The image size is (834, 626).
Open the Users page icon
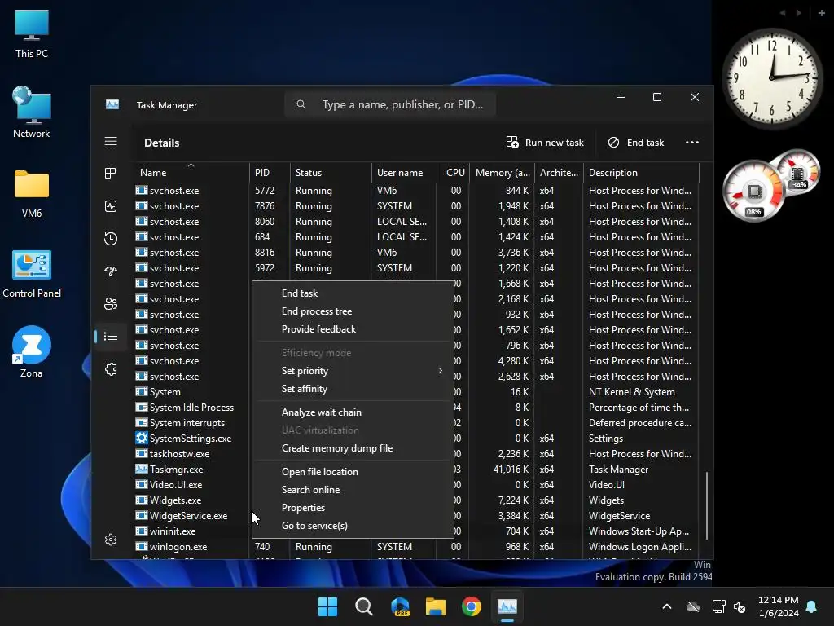[x=111, y=303]
